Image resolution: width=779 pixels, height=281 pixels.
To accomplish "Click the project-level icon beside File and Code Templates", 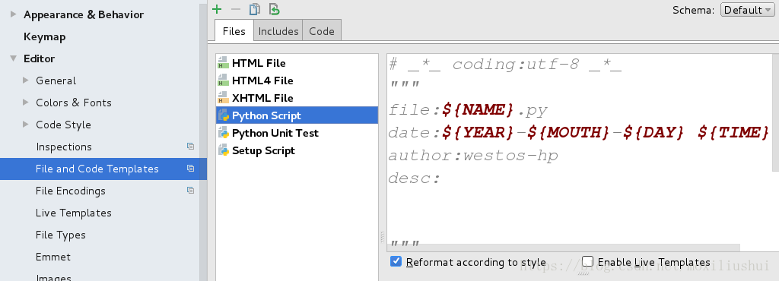I will click(190, 169).
